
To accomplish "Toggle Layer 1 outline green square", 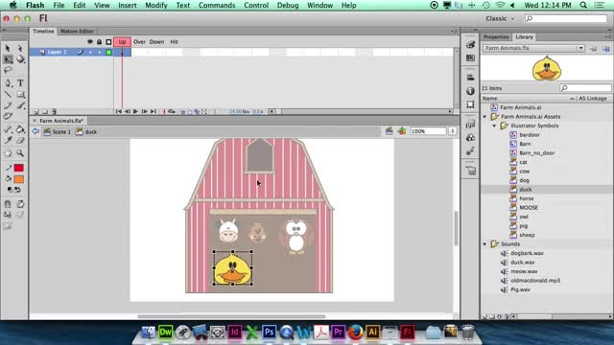I will coord(108,52).
